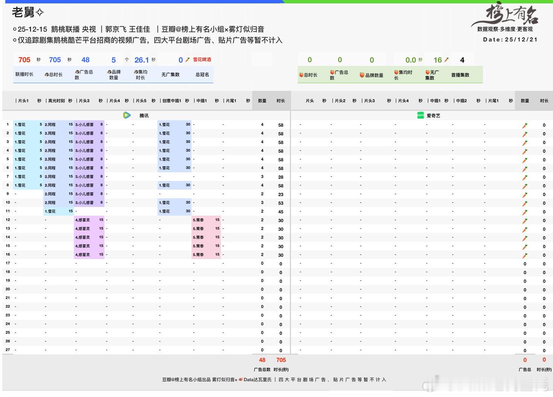Image resolution: width=553 pixels, height=397 pixels.
Task: Click the blue 705 总时长 value
Action: (55, 60)
